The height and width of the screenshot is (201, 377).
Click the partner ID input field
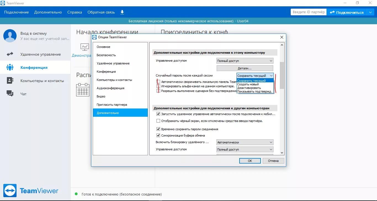[309, 12]
